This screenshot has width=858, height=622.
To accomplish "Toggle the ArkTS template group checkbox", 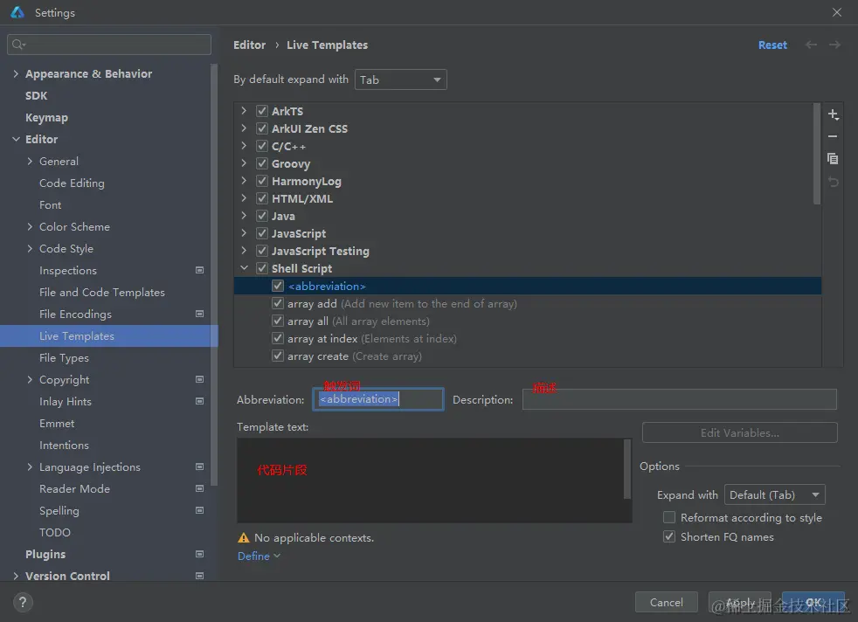I will coord(262,111).
